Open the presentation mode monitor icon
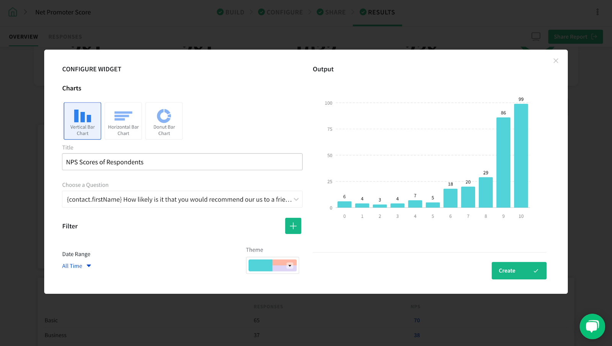Image resolution: width=612 pixels, height=346 pixels. point(536,36)
